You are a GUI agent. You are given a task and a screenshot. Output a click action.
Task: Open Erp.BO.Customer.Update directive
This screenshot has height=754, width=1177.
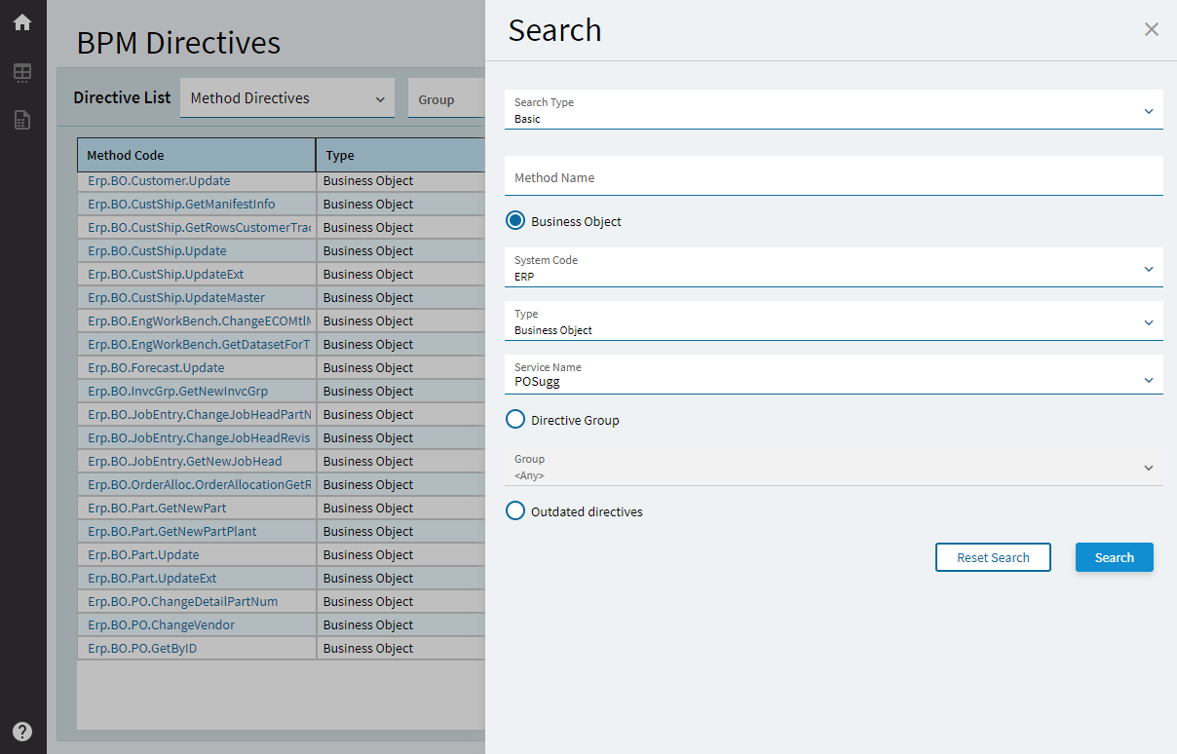pyautogui.click(x=159, y=181)
